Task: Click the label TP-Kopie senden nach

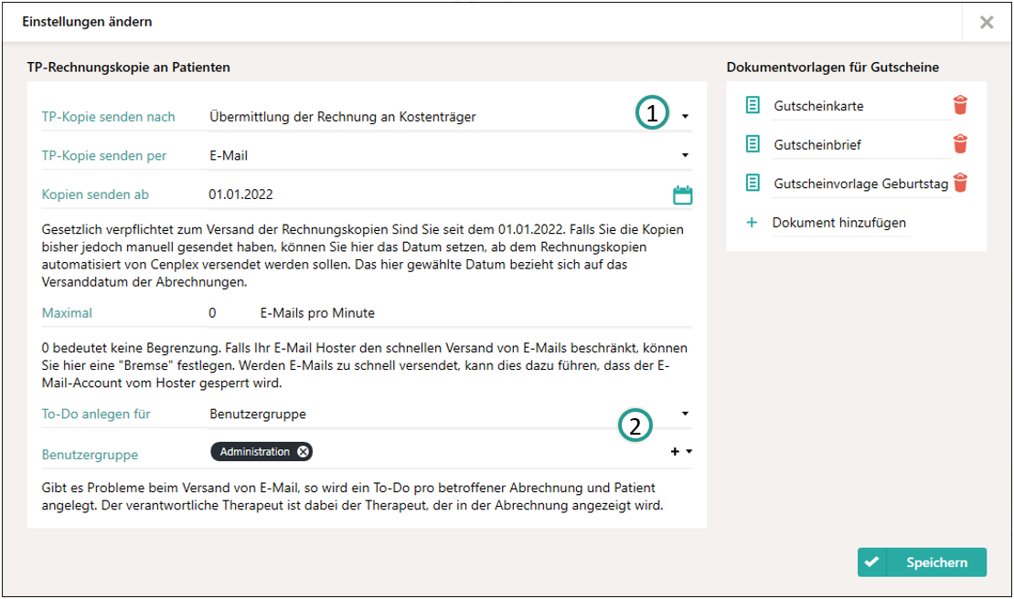Action: (108, 117)
